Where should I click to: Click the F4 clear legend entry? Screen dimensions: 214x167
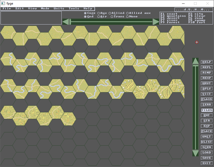(x=197, y=16)
